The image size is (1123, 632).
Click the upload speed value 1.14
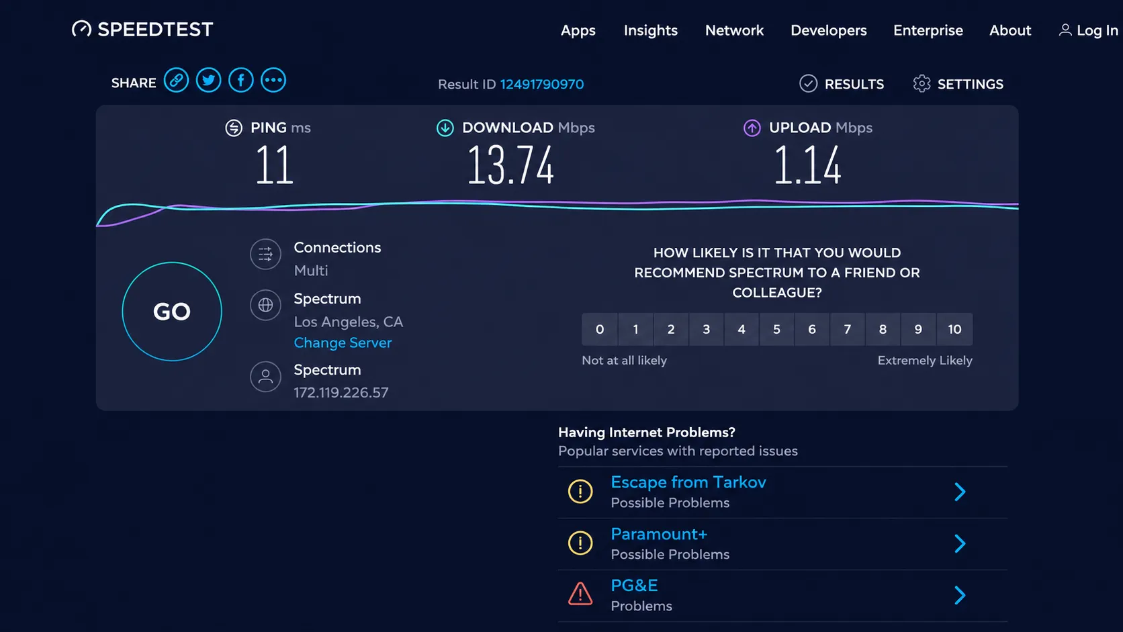pos(807,166)
